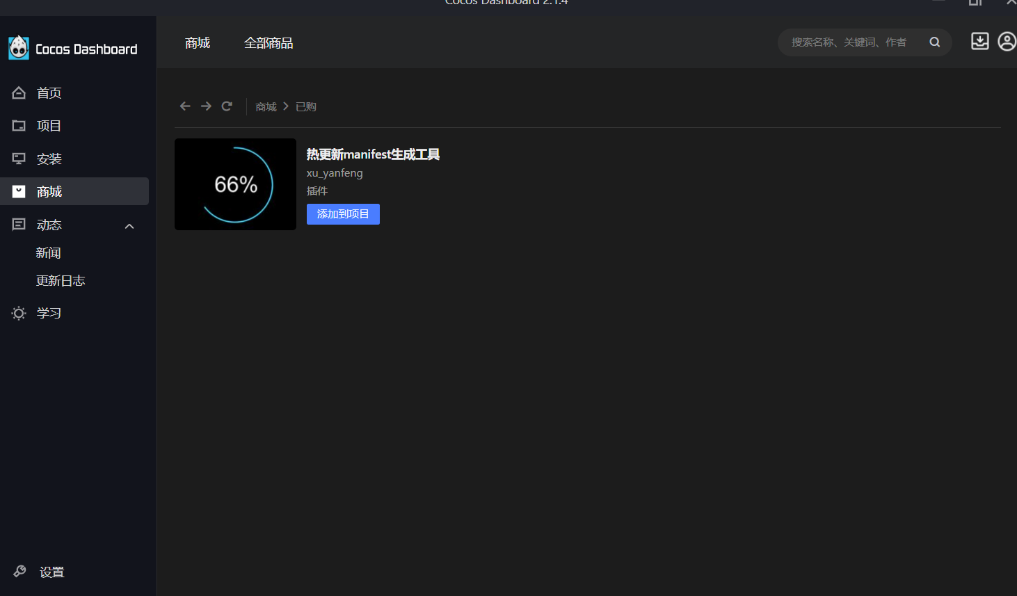The width and height of the screenshot is (1017, 596).
Task: Switch to the 商城 top tab
Action: click(x=198, y=43)
